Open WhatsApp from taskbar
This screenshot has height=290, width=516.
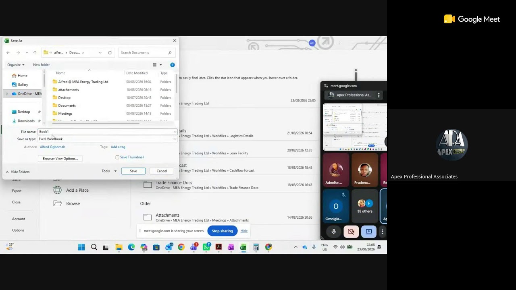click(x=206, y=247)
